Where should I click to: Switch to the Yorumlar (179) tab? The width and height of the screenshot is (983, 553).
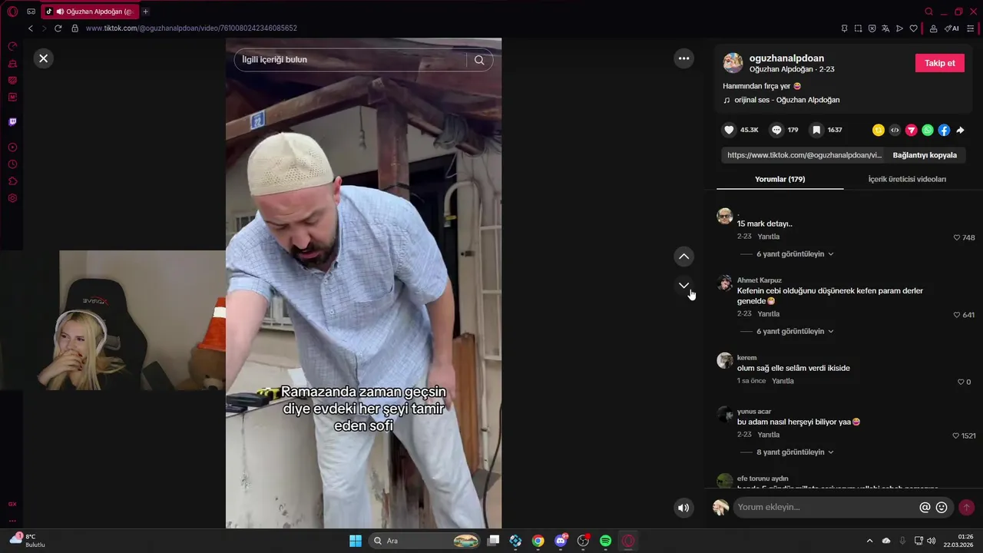779,179
